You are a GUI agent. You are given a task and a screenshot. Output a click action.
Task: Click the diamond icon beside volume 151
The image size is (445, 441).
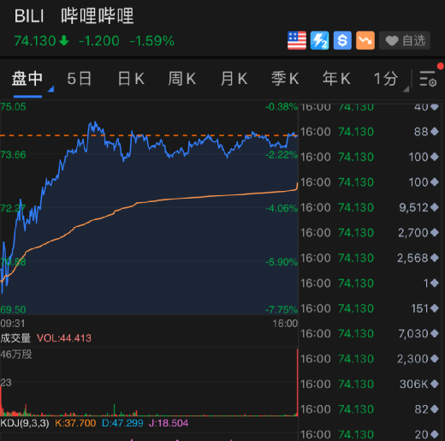tap(435, 308)
